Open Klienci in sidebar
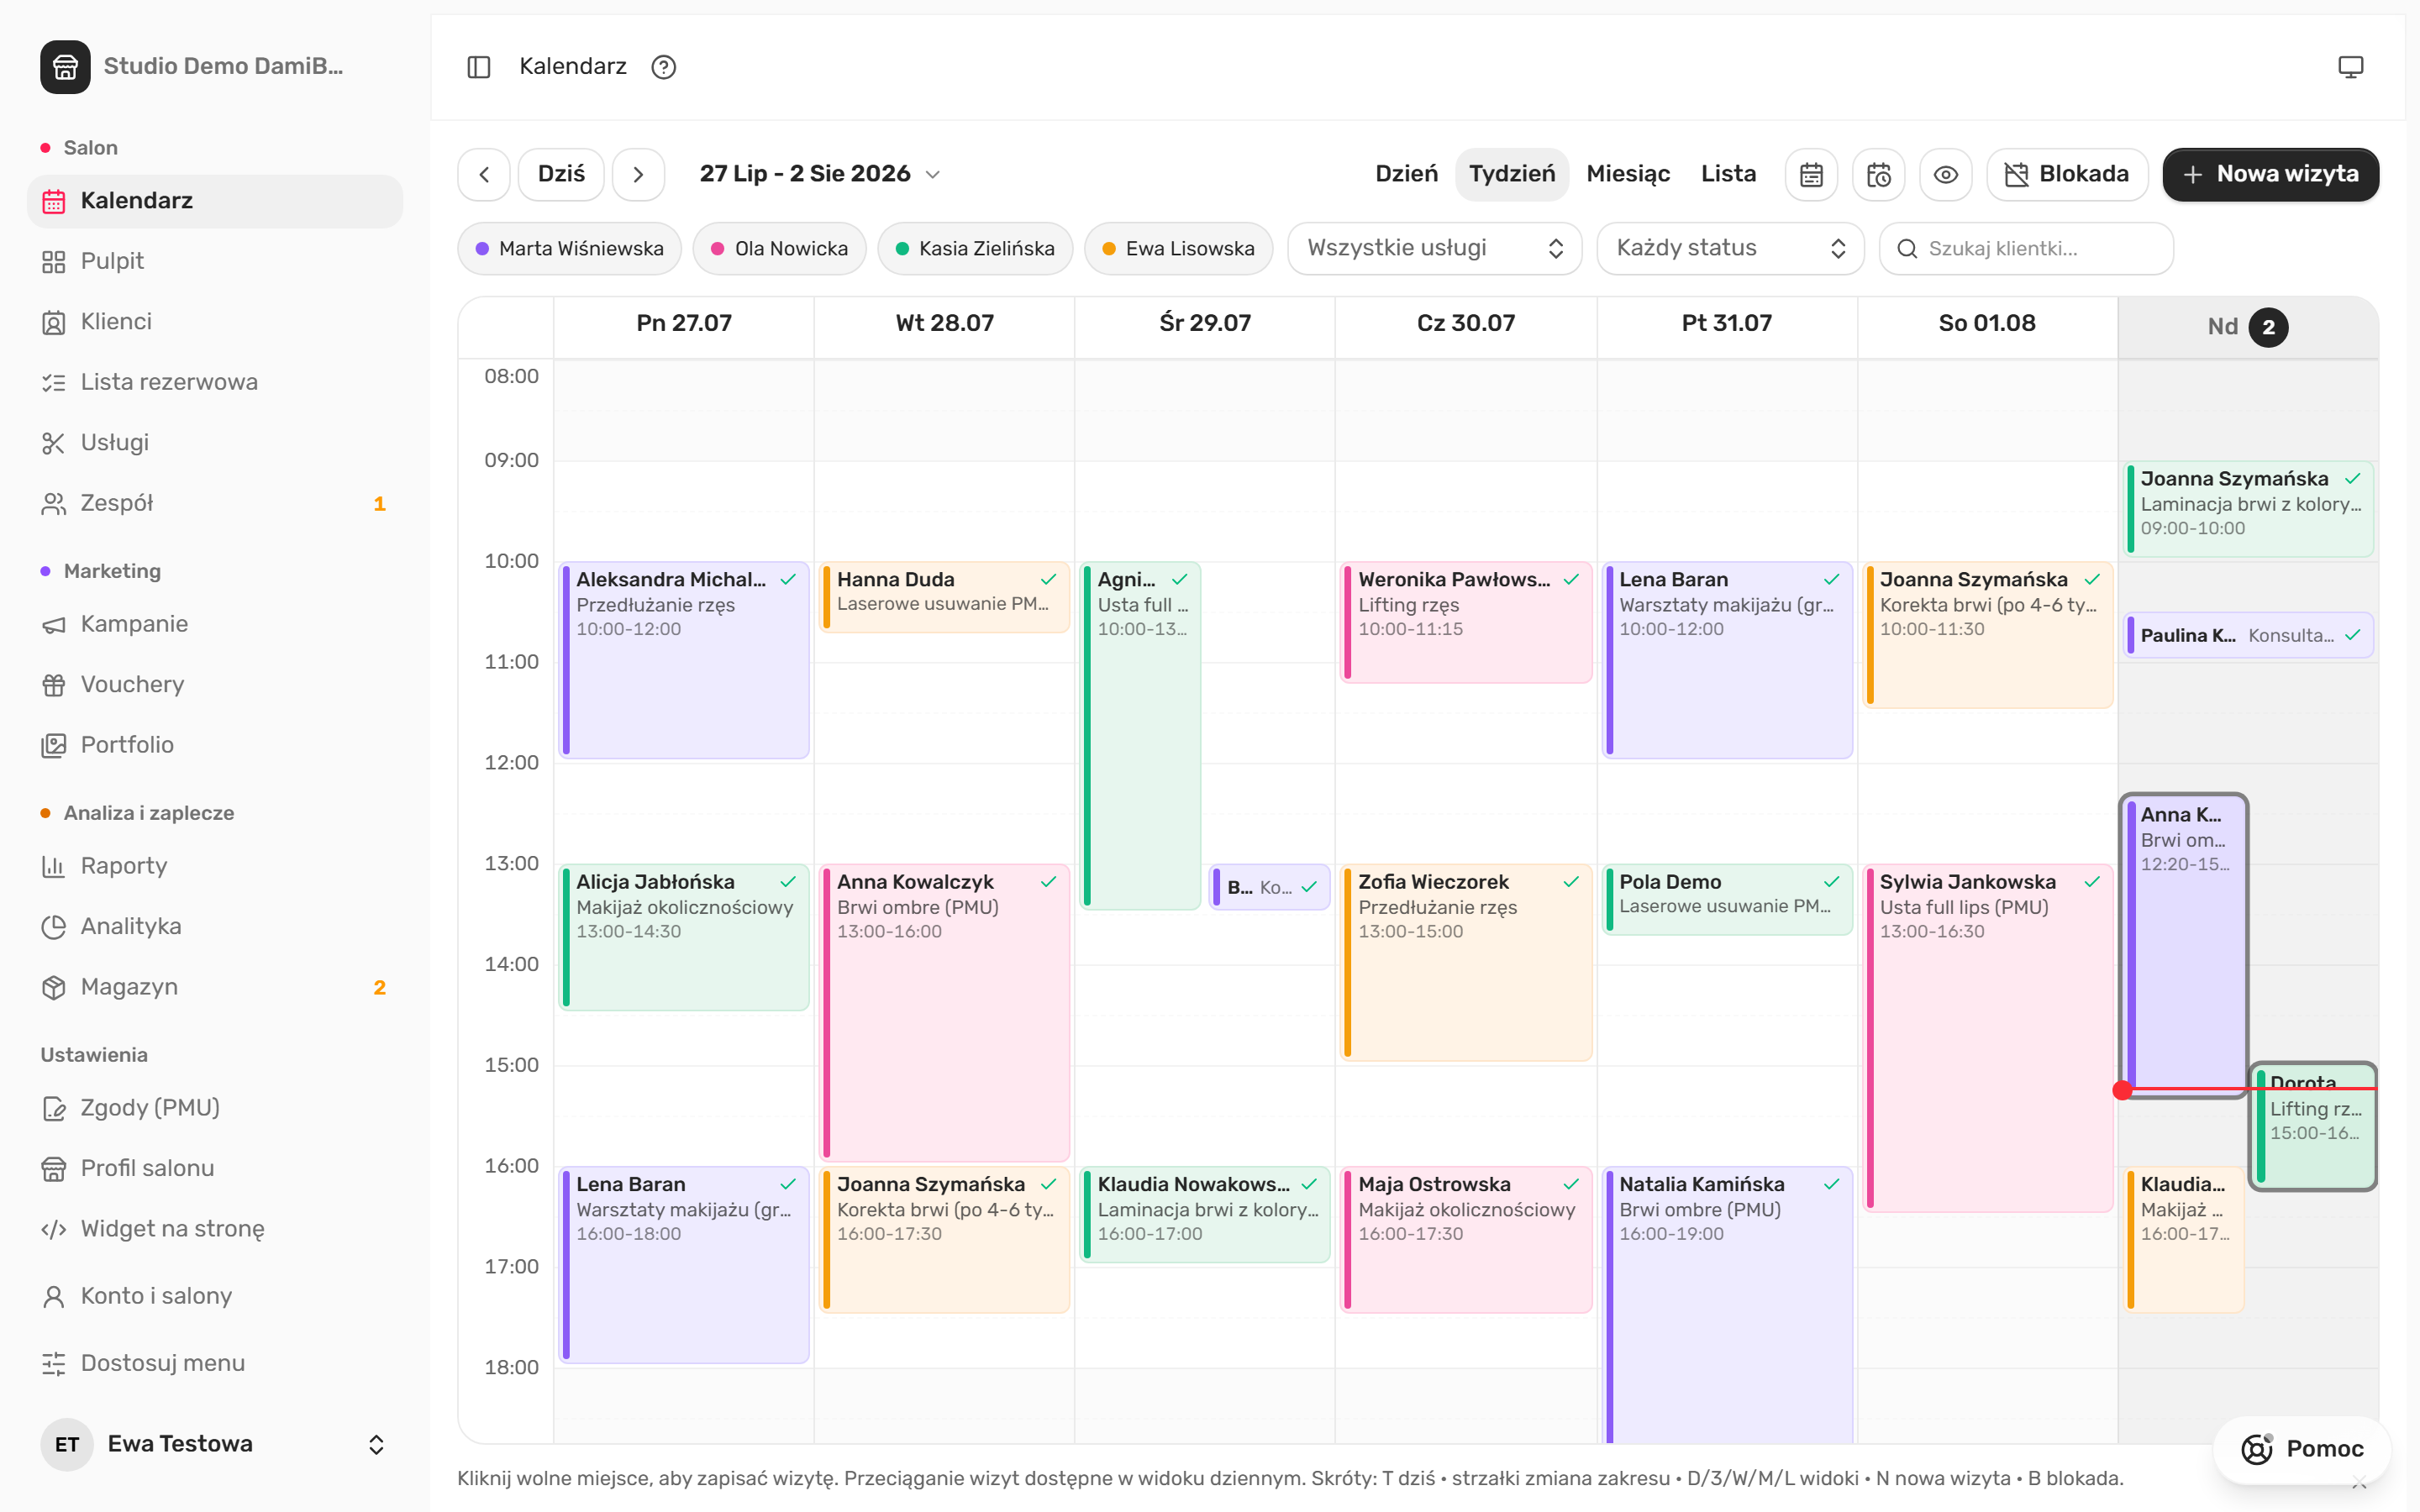This screenshot has height=1512, width=2420. click(215, 322)
